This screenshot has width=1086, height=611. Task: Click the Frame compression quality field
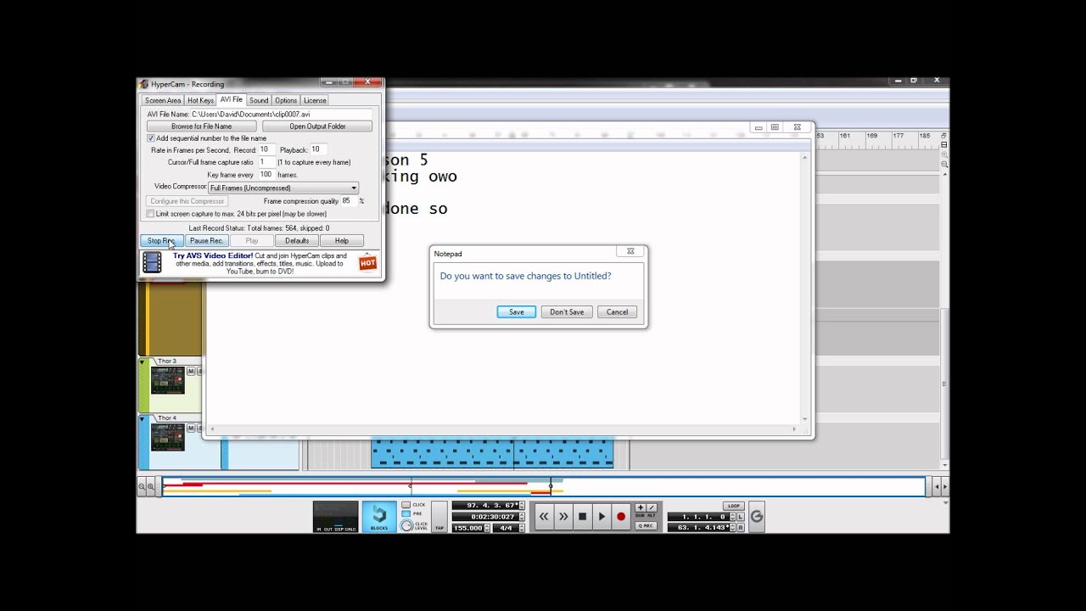tap(348, 201)
